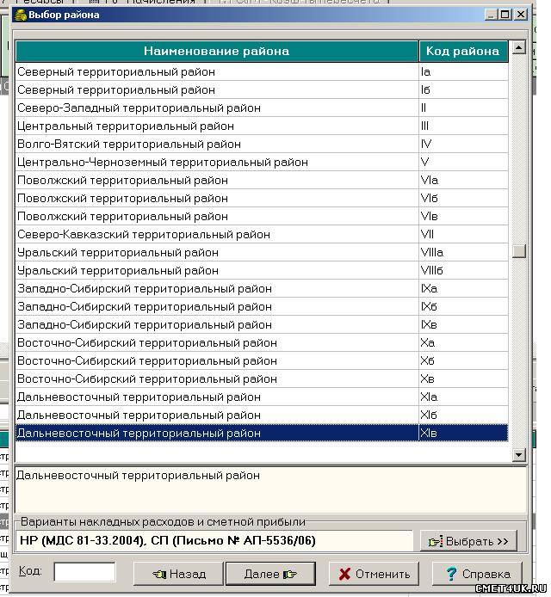Image resolution: width=551 pixels, height=597 pixels.
Task: Select Восточно-Сибирский район with code Xб
Action: point(262,360)
